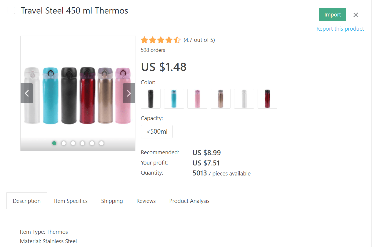The width and height of the screenshot is (372, 247).
Task: Click the first fully filled rating star
Action: [x=144, y=40]
